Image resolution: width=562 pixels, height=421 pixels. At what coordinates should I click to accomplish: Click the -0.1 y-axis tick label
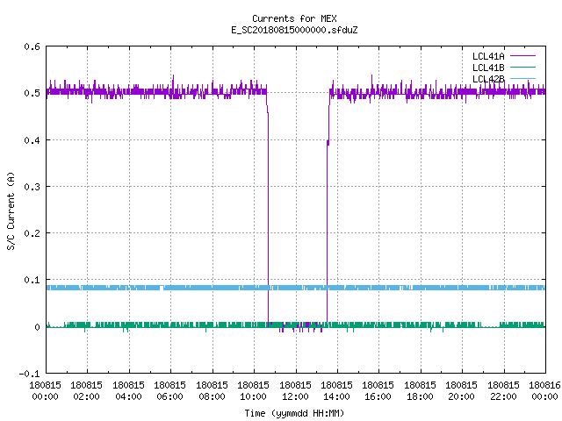29,374
